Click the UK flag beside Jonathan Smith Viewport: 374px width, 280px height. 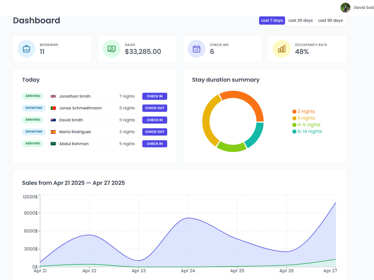tap(53, 96)
